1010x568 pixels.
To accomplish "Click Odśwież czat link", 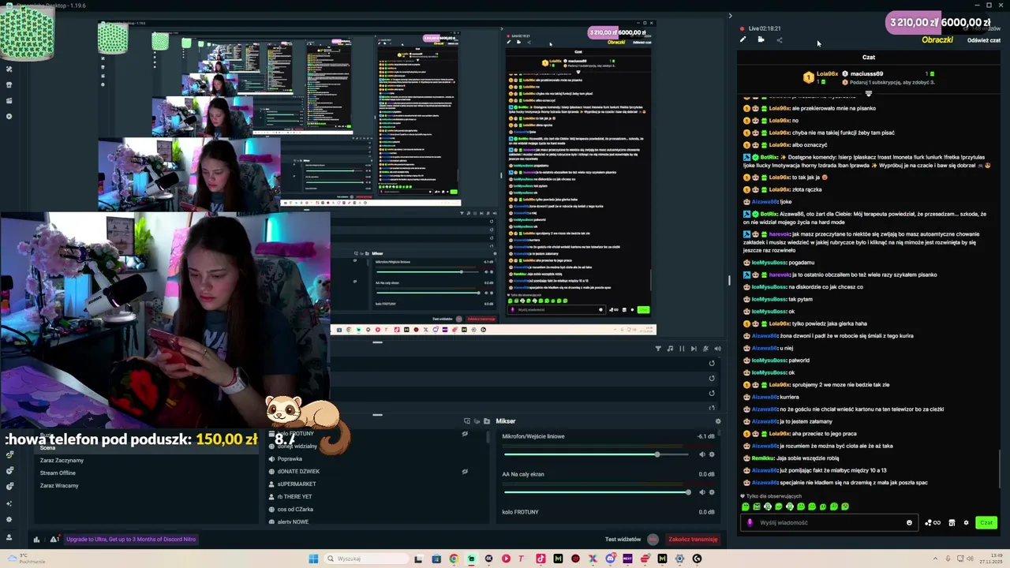I will 983,40.
